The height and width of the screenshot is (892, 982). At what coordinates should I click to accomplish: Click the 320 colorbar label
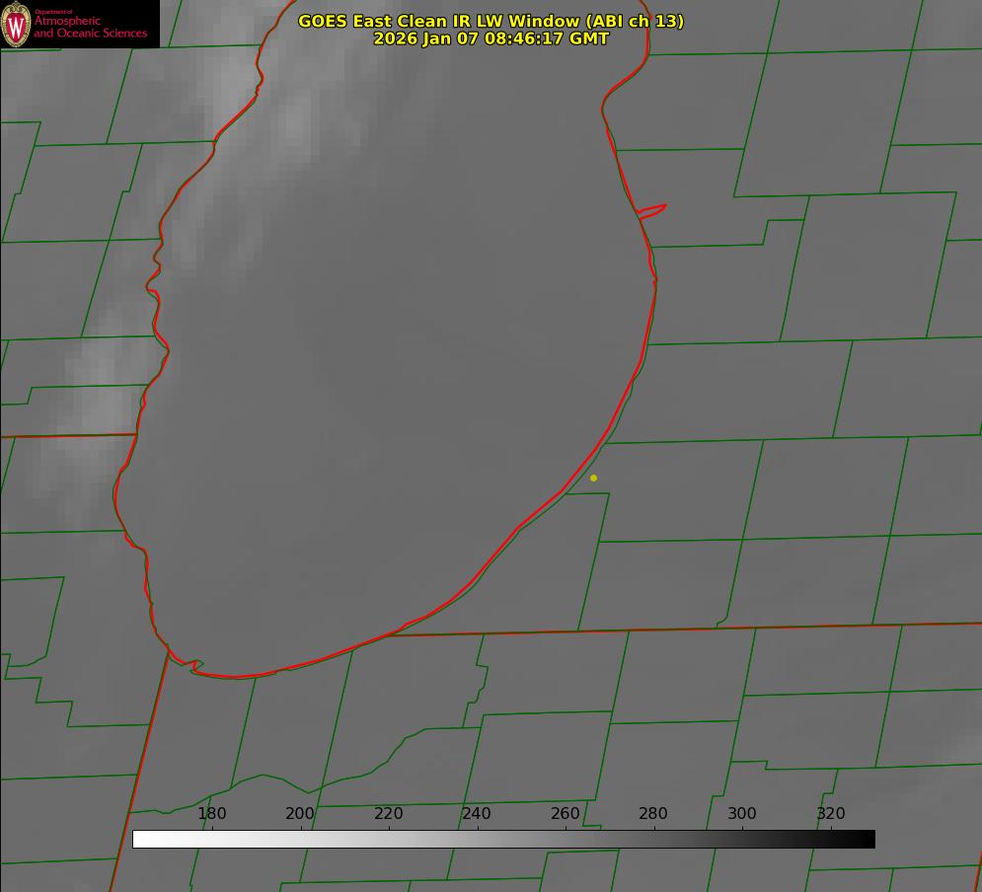point(831,813)
